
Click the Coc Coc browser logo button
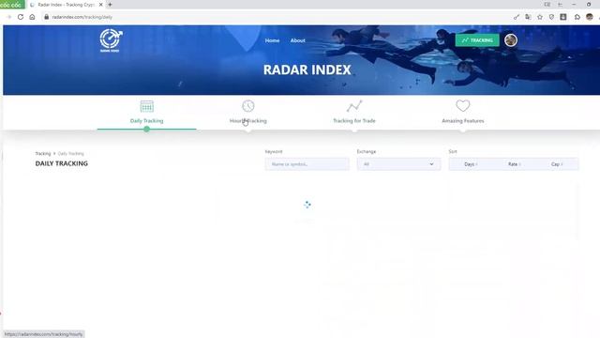coord(11,4)
